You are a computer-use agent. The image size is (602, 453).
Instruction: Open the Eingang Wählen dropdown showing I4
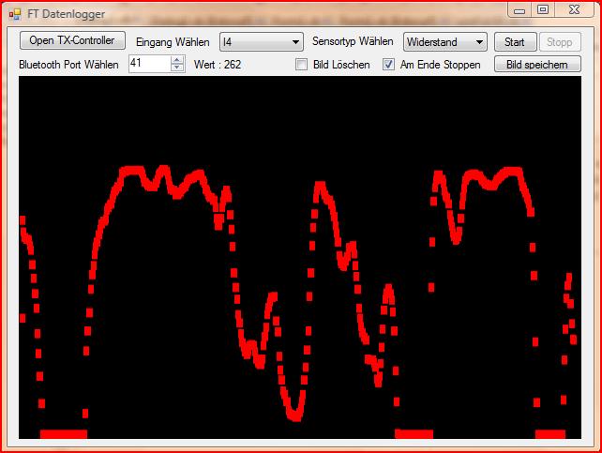(262, 42)
